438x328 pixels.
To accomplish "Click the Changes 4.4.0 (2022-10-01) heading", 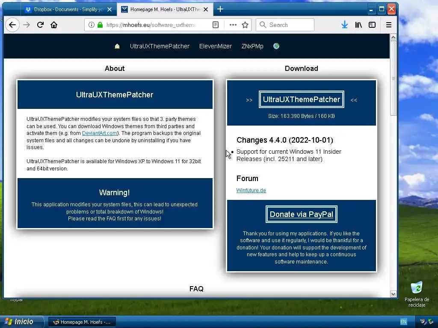I will tap(284, 140).
